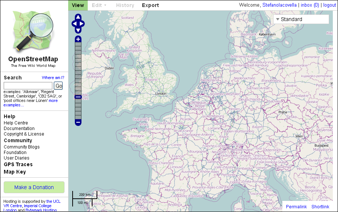Image resolution: width=338 pixels, height=212 pixels.
Task: Click the Help heading in the sidebar
Action: (10, 116)
